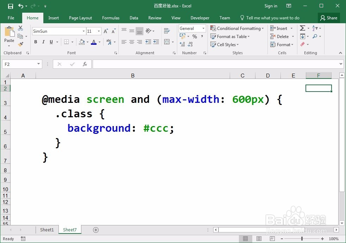Image resolution: width=346 pixels, height=243 pixels.
Task: Open the Fill down options
Action: point(303,36)
